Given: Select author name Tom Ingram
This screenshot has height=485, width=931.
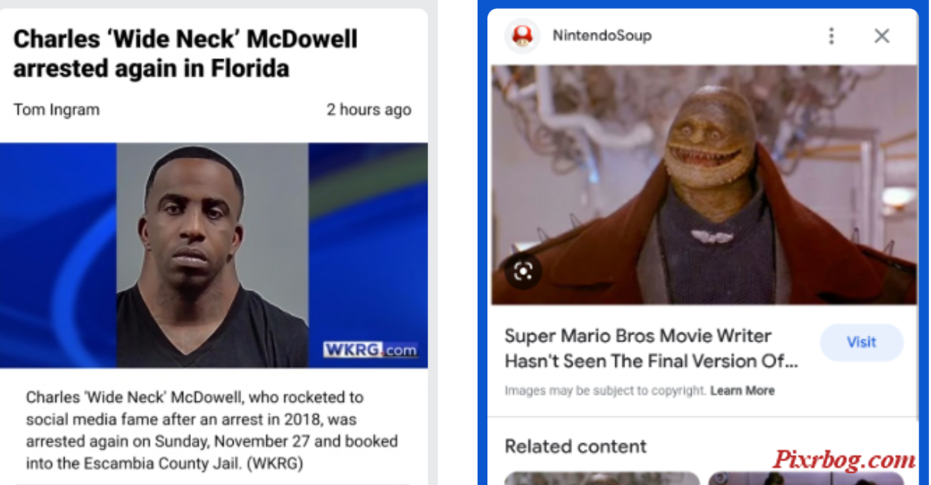Looking at the screenshot, I should click(x=57, y=109).
